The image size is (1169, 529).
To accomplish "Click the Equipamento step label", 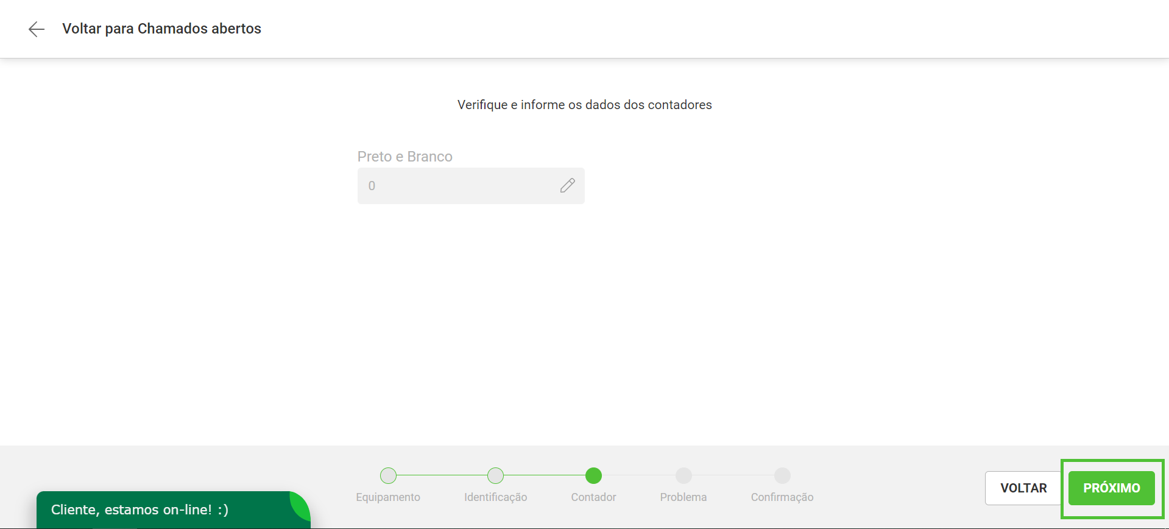I will click(x=388, y=497).
